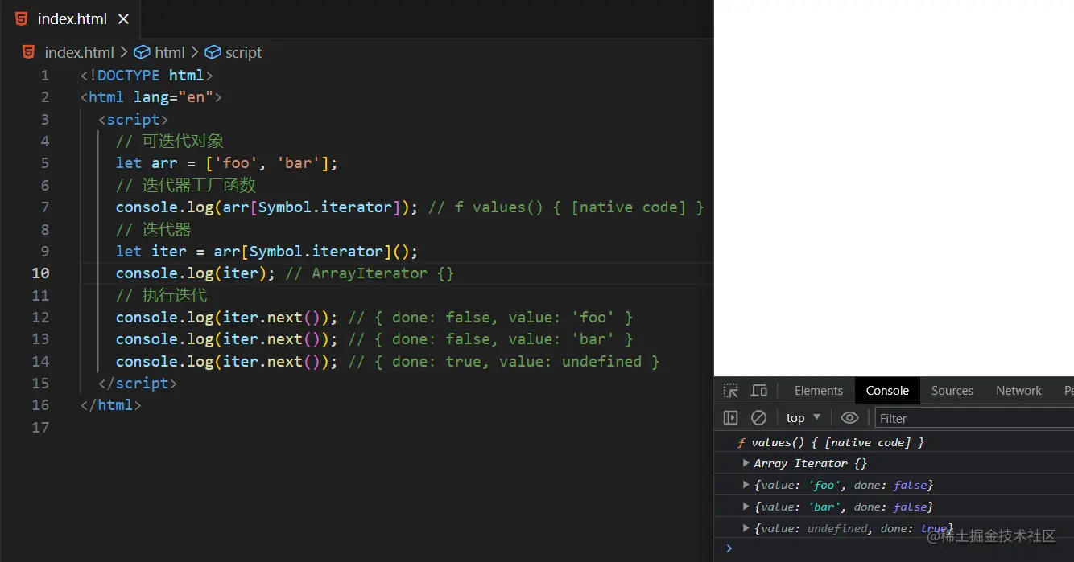Image resolution: width=1074 pixels, height=562 pixels.
Task: Click the line 14 console.log(iter.next()) statement
Action: pyautogui.click(x=227, y=362)
